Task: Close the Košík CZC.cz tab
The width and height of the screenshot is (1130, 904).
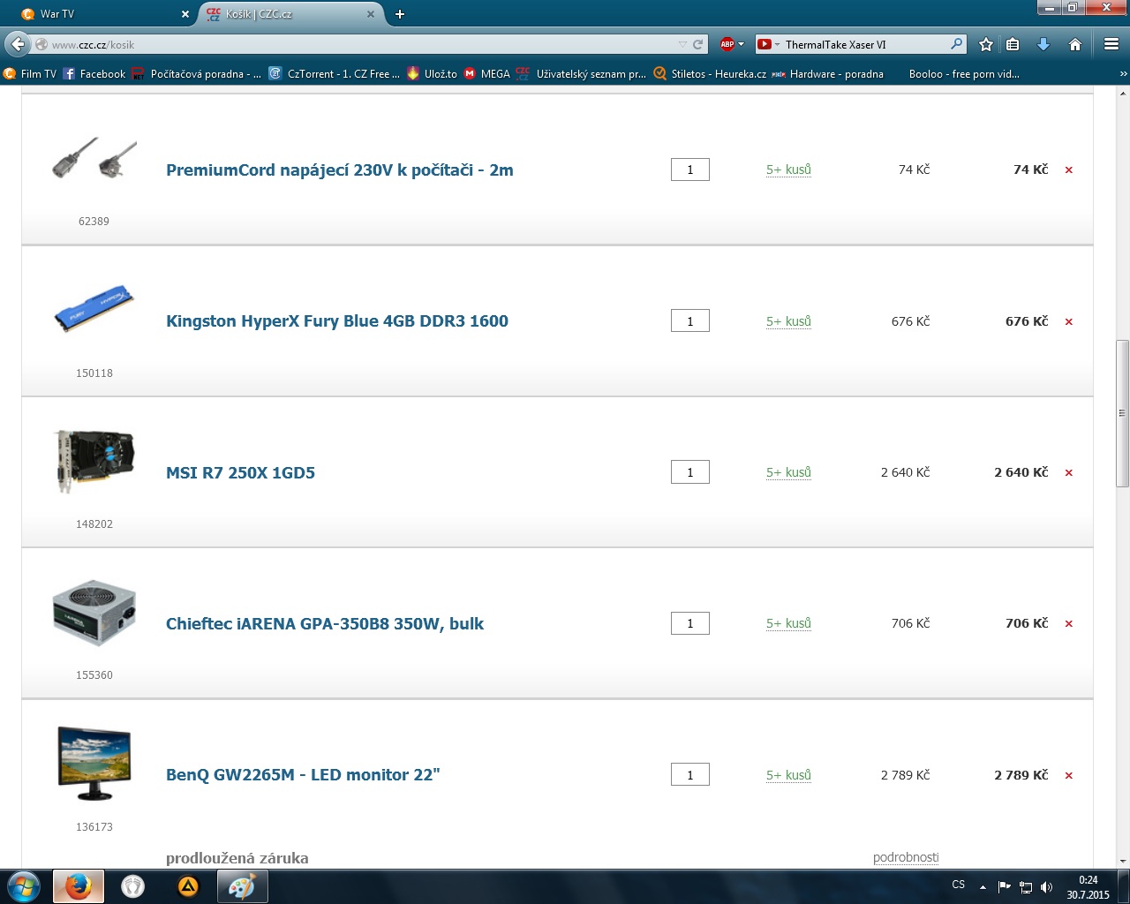Action: pyautogui.click(x=371, y=14)
